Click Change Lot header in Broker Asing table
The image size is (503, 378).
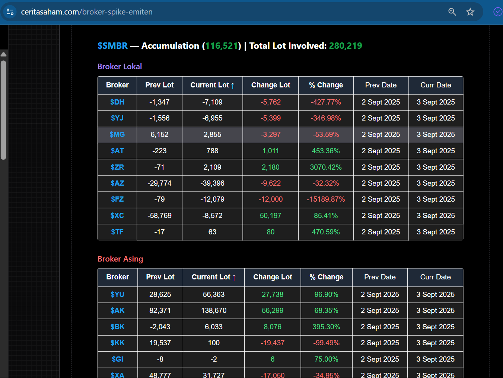coord(273,277)
